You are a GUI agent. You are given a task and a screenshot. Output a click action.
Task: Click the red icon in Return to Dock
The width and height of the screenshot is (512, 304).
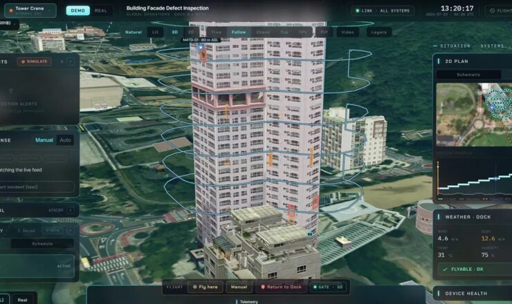coord(263,287)
